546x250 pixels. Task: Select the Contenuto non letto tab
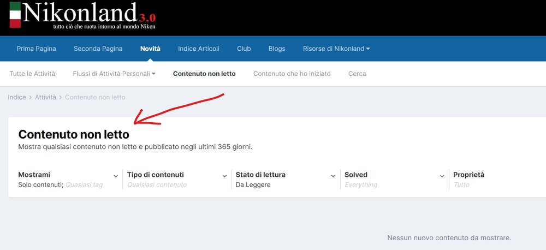tap(204, 74)
